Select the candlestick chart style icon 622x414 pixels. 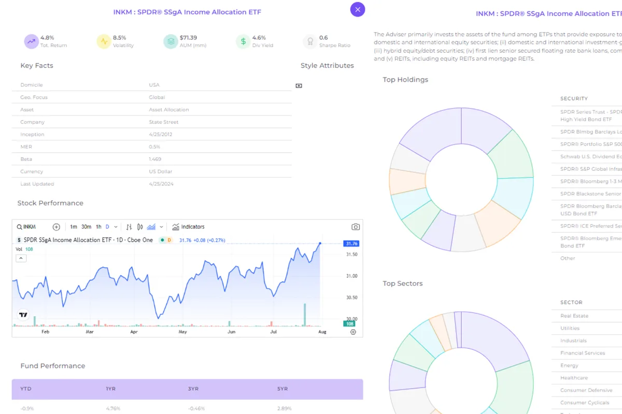140,227
